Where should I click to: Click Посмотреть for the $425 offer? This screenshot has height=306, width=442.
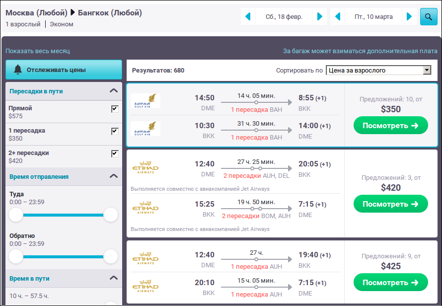click(x=391, y=282)
